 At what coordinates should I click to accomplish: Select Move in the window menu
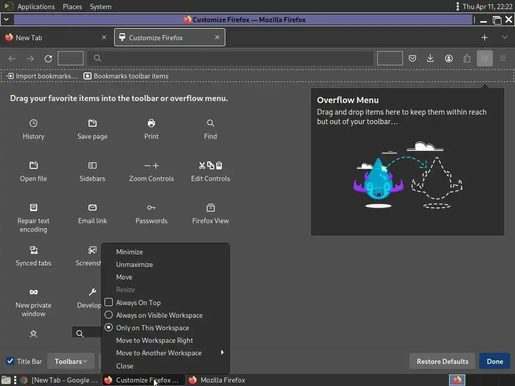[124, 277]
